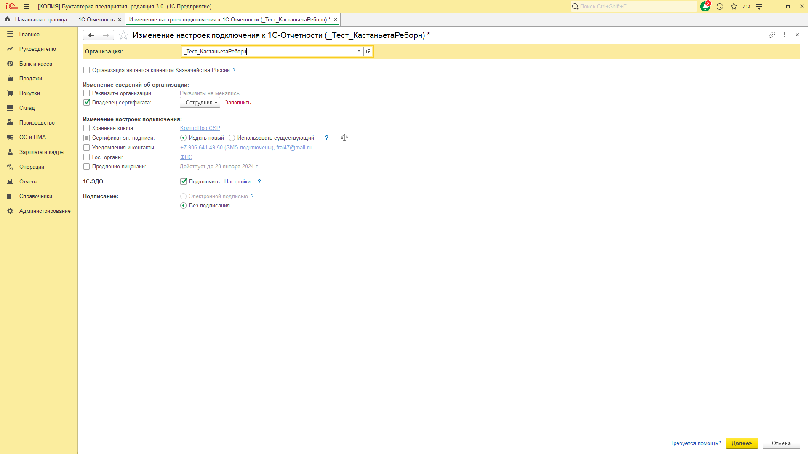
Task: Open the main menu hamburger icon
Action: [x=27, y=6]
